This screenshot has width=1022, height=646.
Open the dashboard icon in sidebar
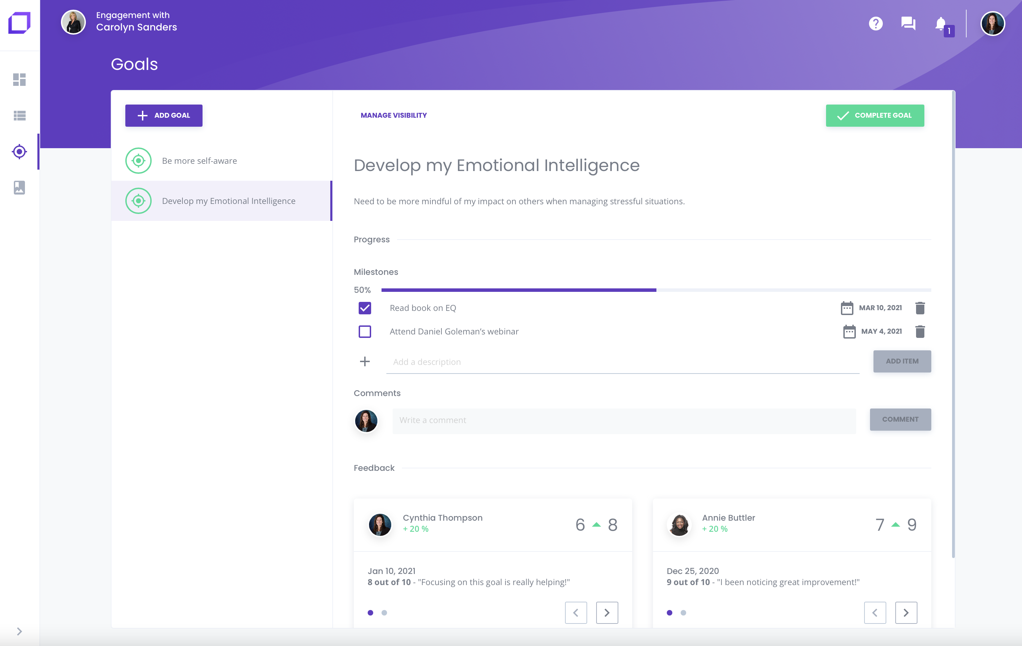19,79
